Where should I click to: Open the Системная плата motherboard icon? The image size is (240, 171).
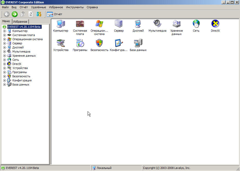[x=80, y=24]
